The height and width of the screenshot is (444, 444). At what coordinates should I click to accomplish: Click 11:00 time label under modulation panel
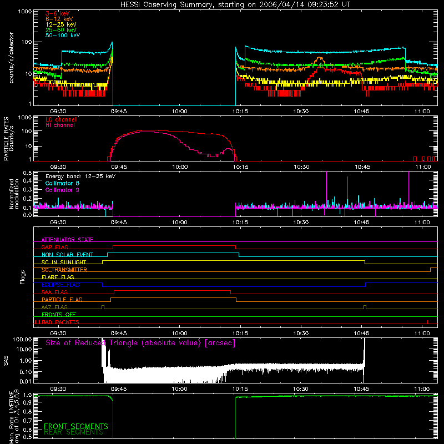tap(422, 223)
